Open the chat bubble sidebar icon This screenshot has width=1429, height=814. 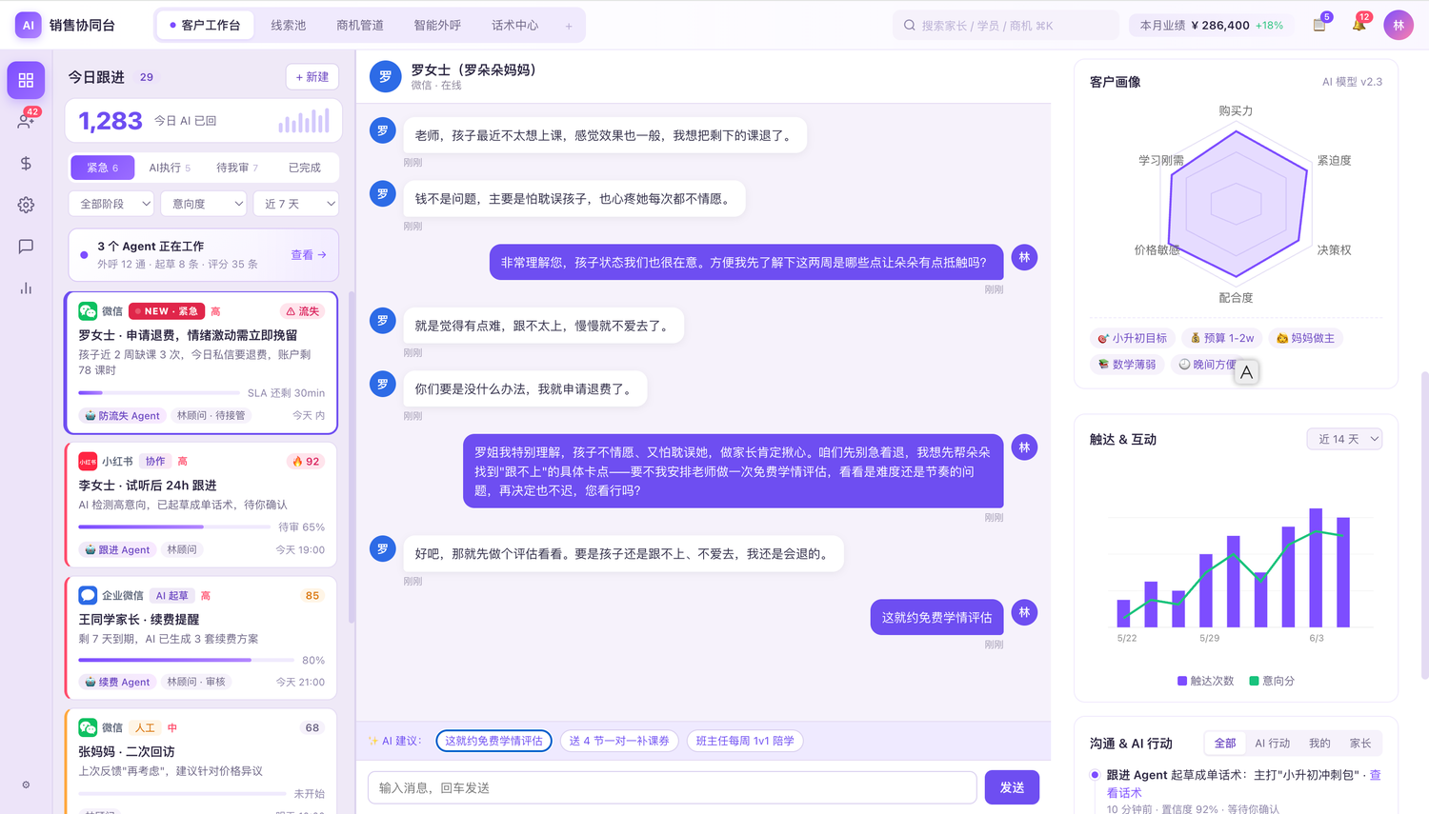pyautogui.click(x=26, y=246)
